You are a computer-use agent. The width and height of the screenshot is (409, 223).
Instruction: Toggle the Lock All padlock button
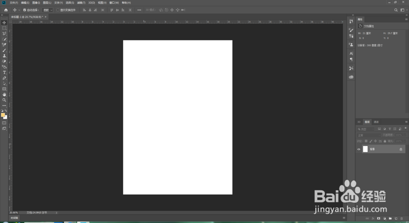coord(385,141)
